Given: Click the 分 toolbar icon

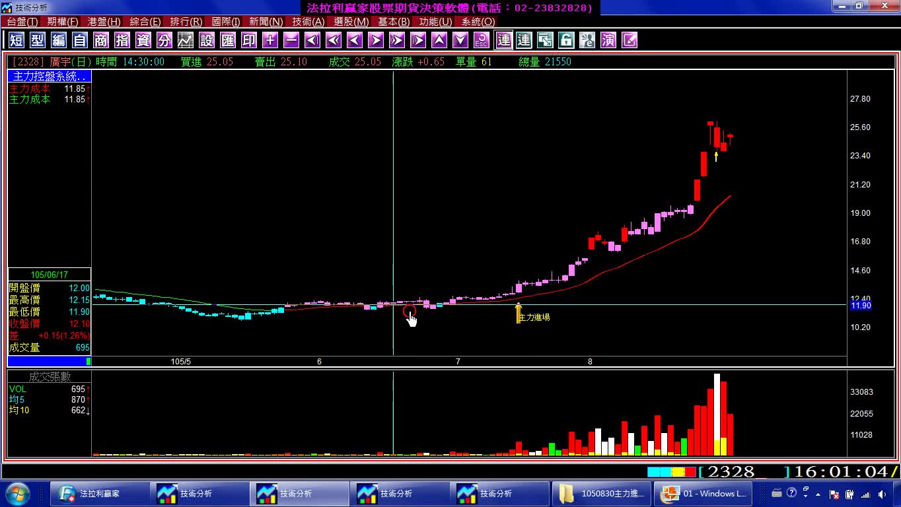Looking at the screenshot, I should tap(164, 40).
